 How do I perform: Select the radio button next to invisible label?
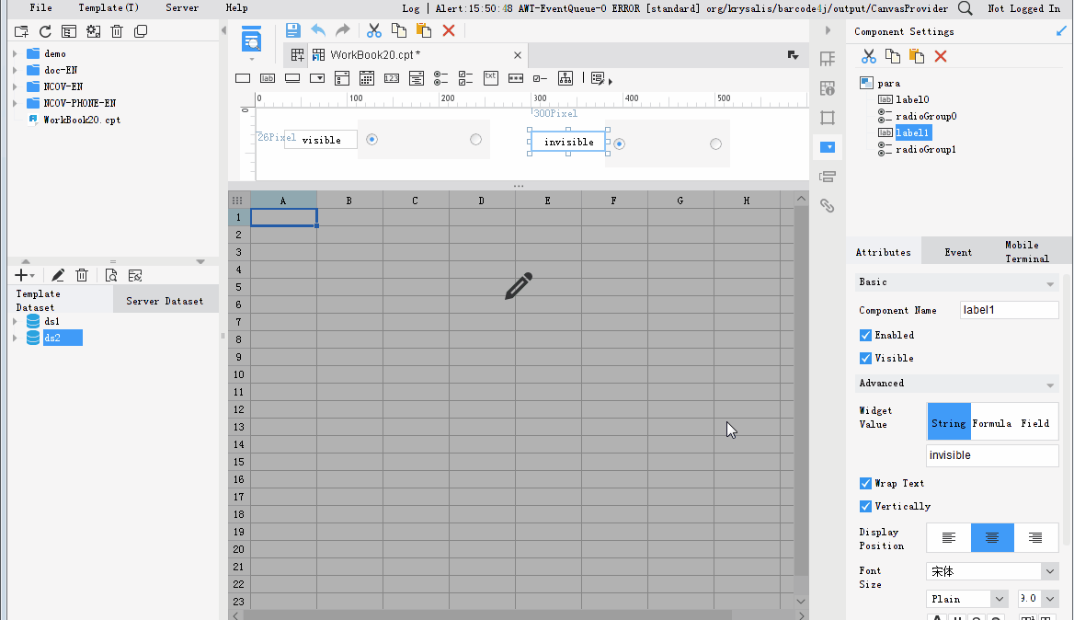619,144
